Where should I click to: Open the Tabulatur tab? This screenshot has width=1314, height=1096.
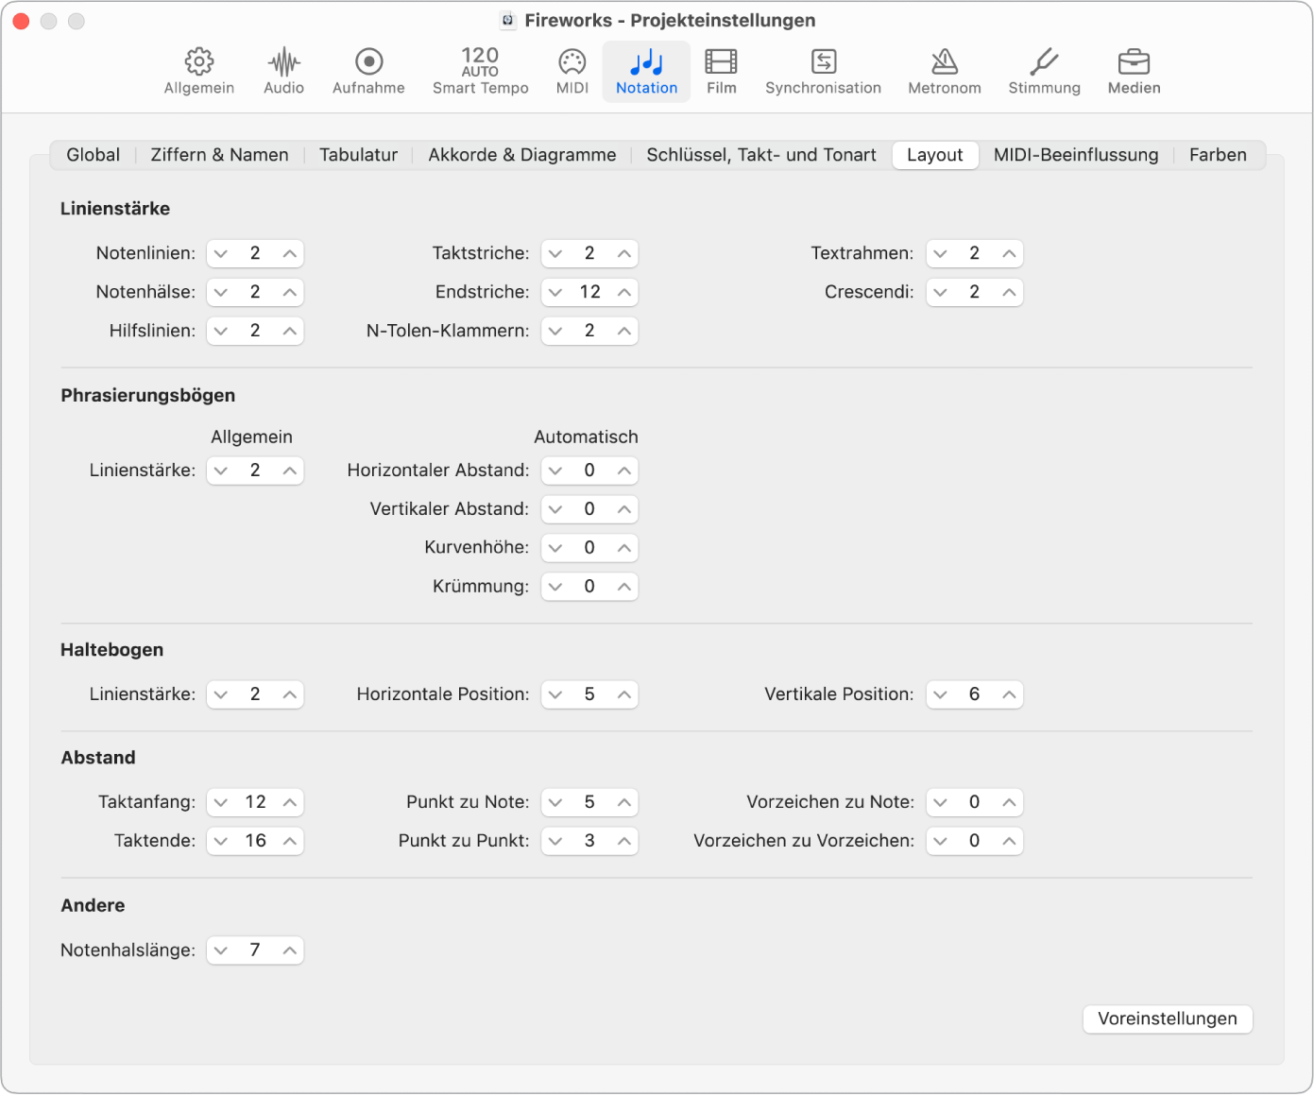coord(358,155)
